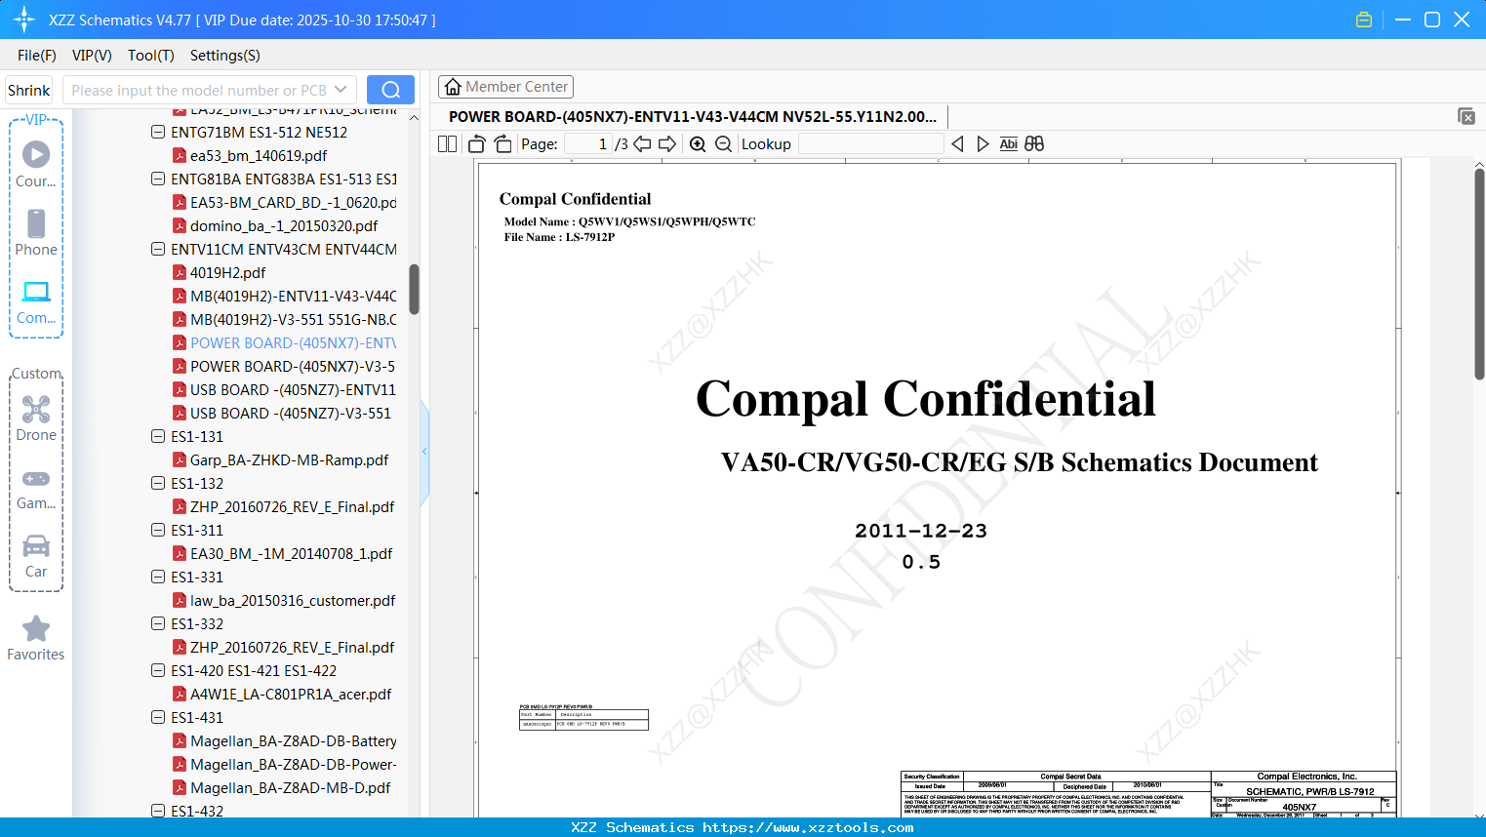The image size is (1486, 837).
Task: Collapse the side panel with the splitter handle
Action: point(424,452)
